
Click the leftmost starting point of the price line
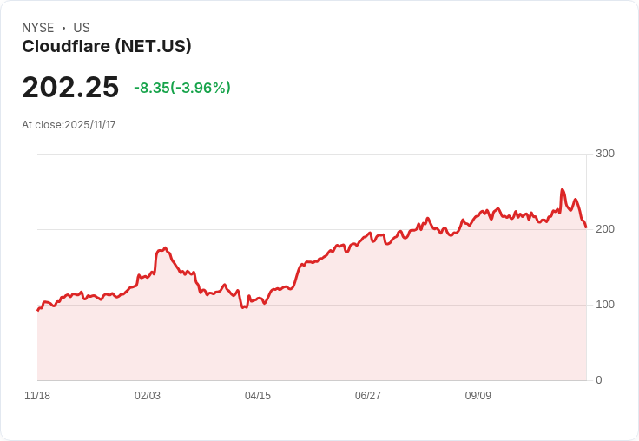click(37, 310)
